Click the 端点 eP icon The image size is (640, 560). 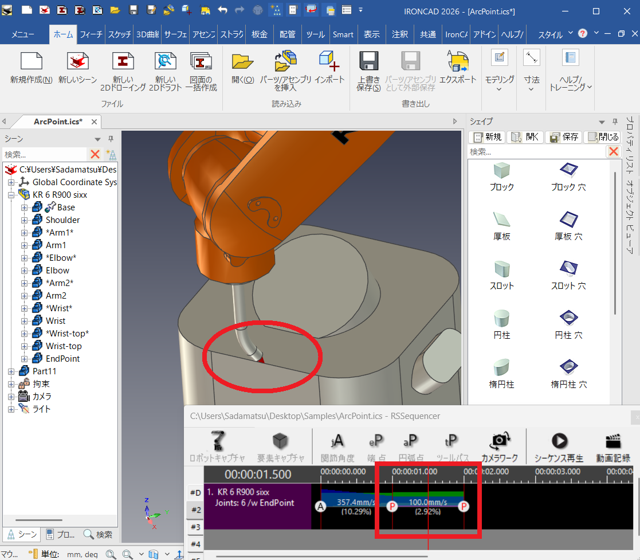[376, 447]
